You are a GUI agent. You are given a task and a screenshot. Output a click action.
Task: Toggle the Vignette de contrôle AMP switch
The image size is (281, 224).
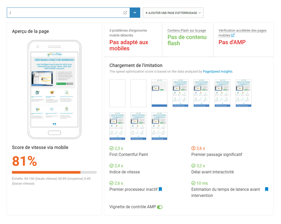[x=160, y=207]
